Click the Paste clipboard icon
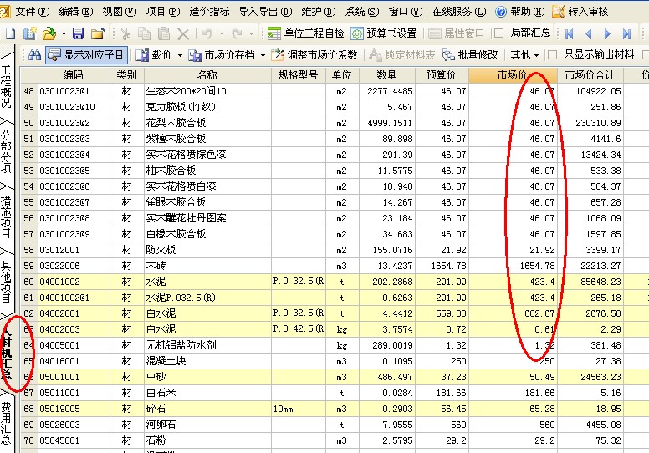Image resolution: width=649 pixels, height=453 pixels. (x=164, y=33)
